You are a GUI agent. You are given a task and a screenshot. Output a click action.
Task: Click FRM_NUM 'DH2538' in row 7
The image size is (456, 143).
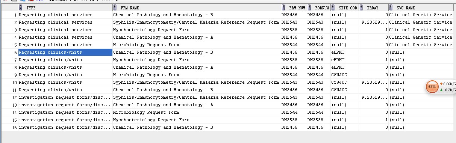click(x=289, y=60)
